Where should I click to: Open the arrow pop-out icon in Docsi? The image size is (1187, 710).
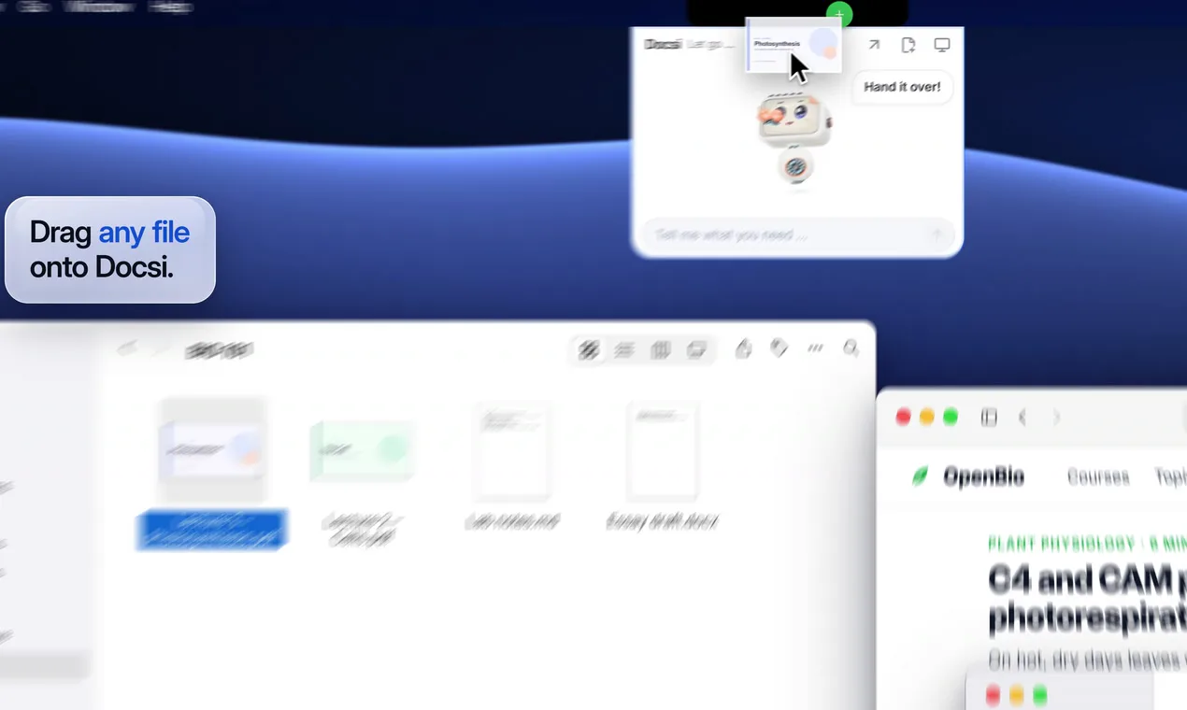(x=874, y=45)
